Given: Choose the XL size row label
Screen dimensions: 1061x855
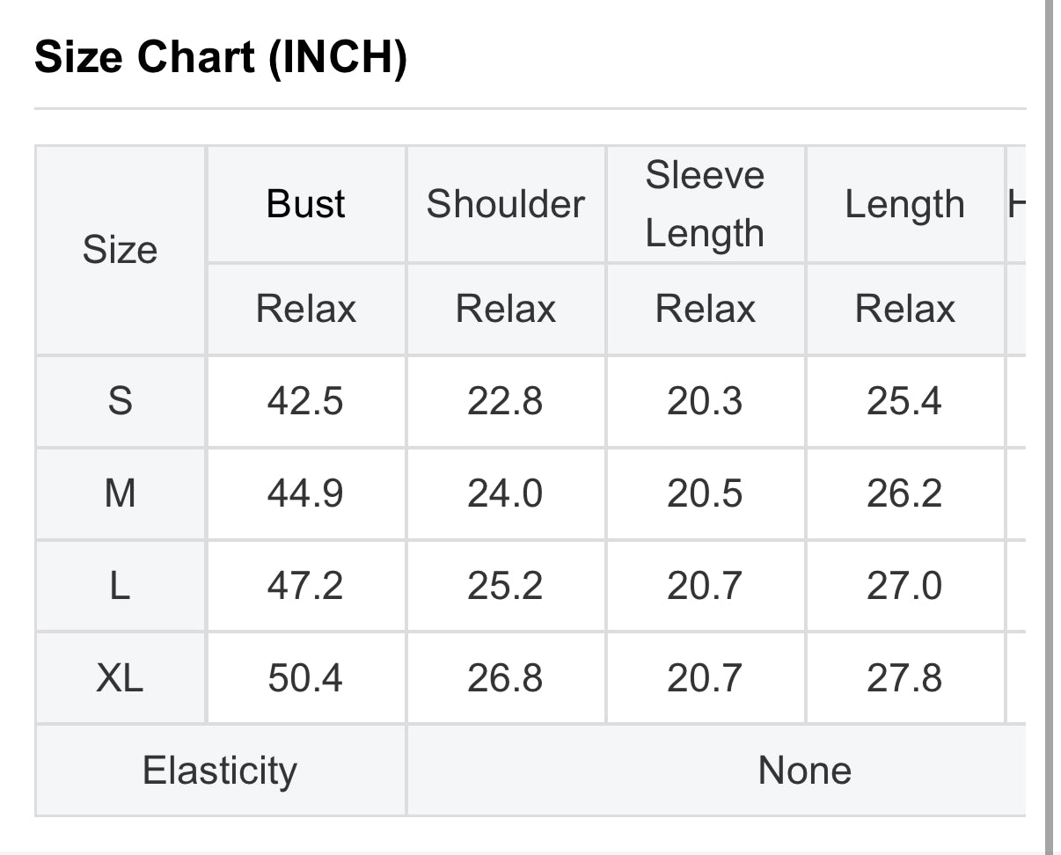Looking at the screenshot, I should [120, 678].
